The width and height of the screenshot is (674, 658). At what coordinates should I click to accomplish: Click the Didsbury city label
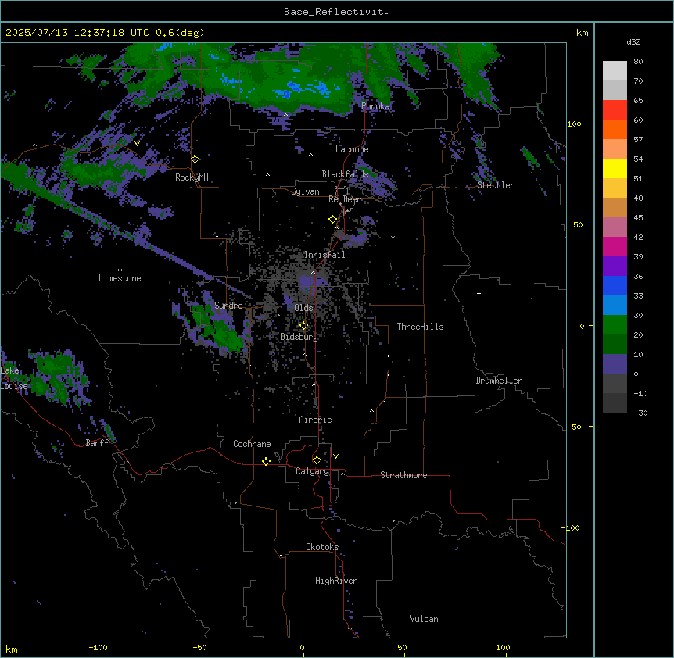point(299,337)
